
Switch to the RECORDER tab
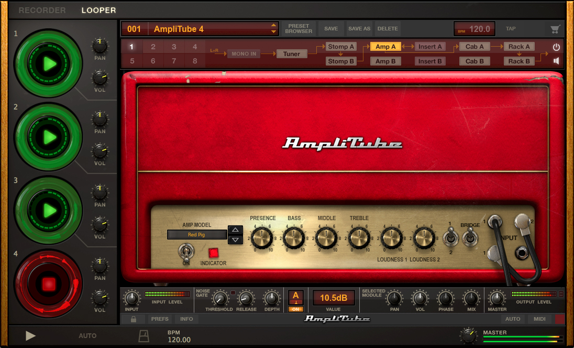point(42,9)
